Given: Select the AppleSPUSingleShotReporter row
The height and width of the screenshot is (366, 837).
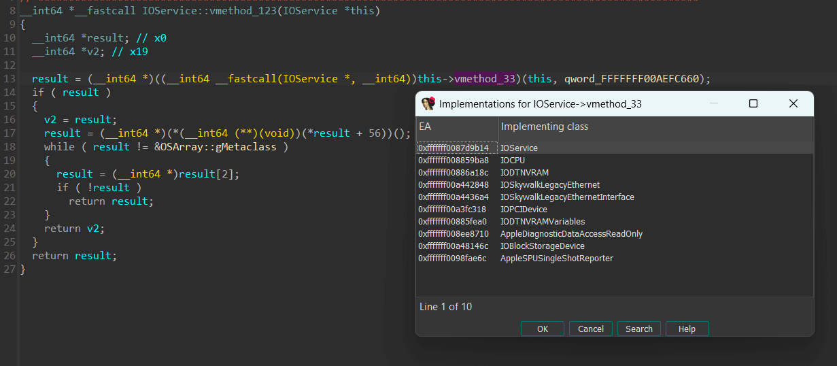Looking at the screenshot, I should pos(615,258).
